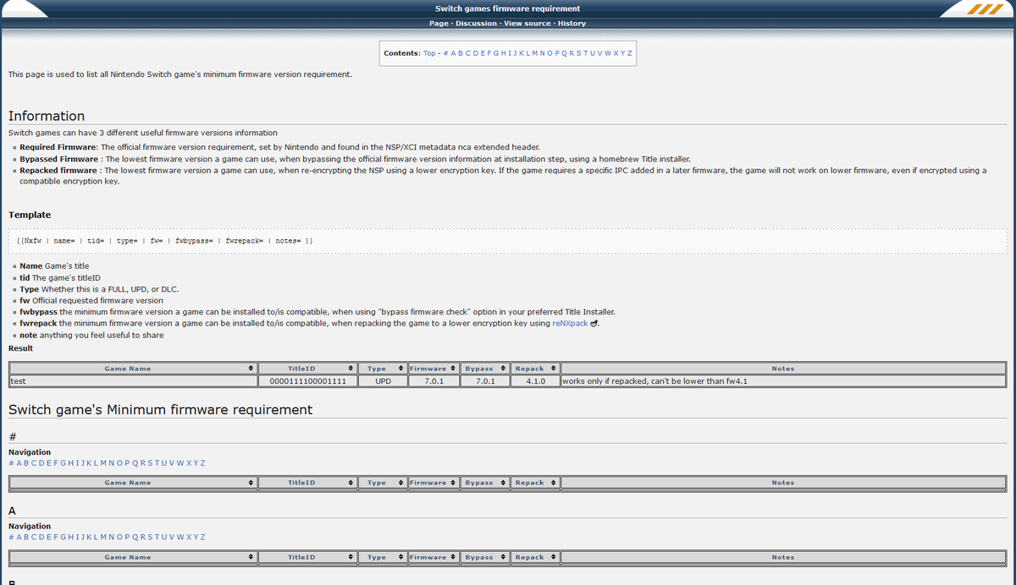The height and width of the screenshot is (585, 1016).
Task: Click the 'fwbypass' parameter description
Action: point(317,312)
